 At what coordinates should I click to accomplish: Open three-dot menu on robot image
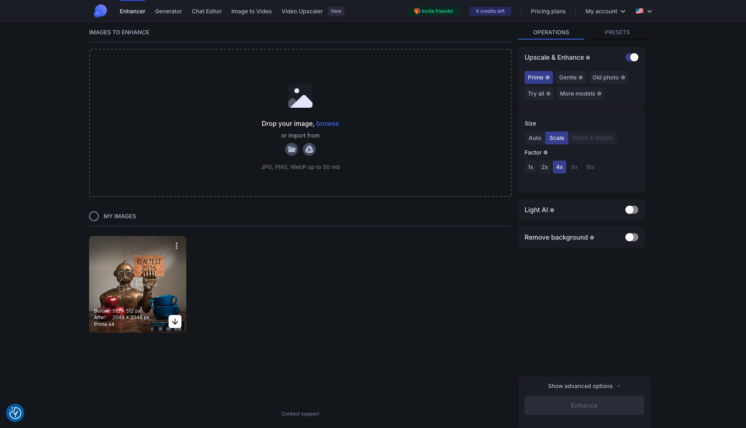177,246
